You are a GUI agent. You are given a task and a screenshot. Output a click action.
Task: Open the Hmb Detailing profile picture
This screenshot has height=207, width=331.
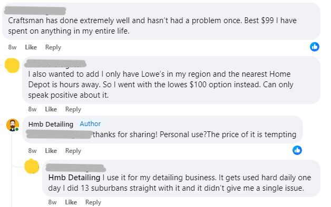pyautogui.click(x=13, y=125)
